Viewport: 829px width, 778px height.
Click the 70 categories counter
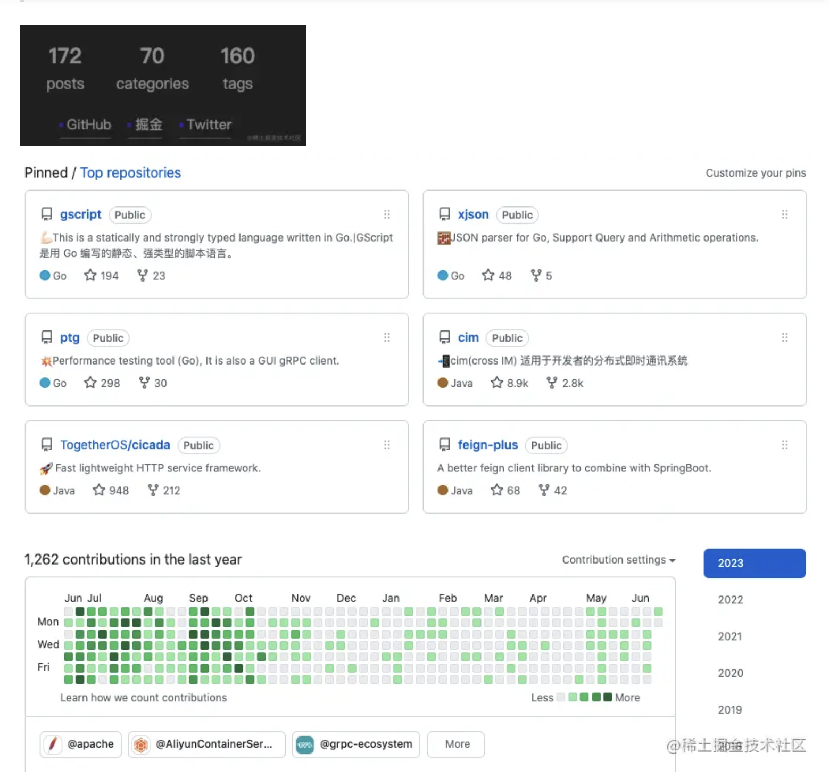pos(152,69)
